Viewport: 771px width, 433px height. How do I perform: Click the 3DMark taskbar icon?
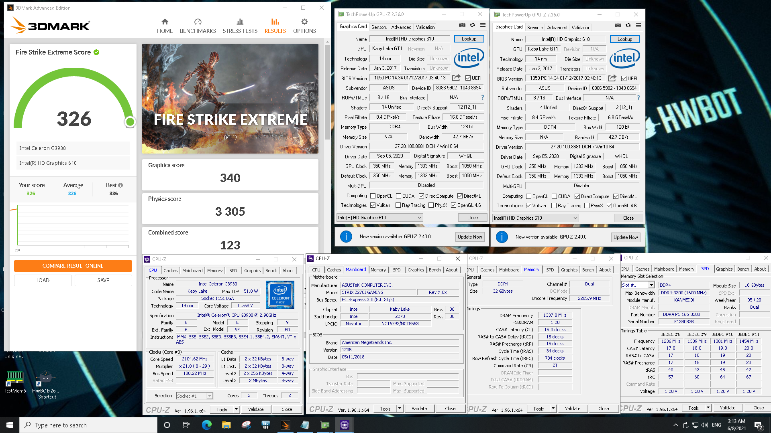tap(286, 425)
